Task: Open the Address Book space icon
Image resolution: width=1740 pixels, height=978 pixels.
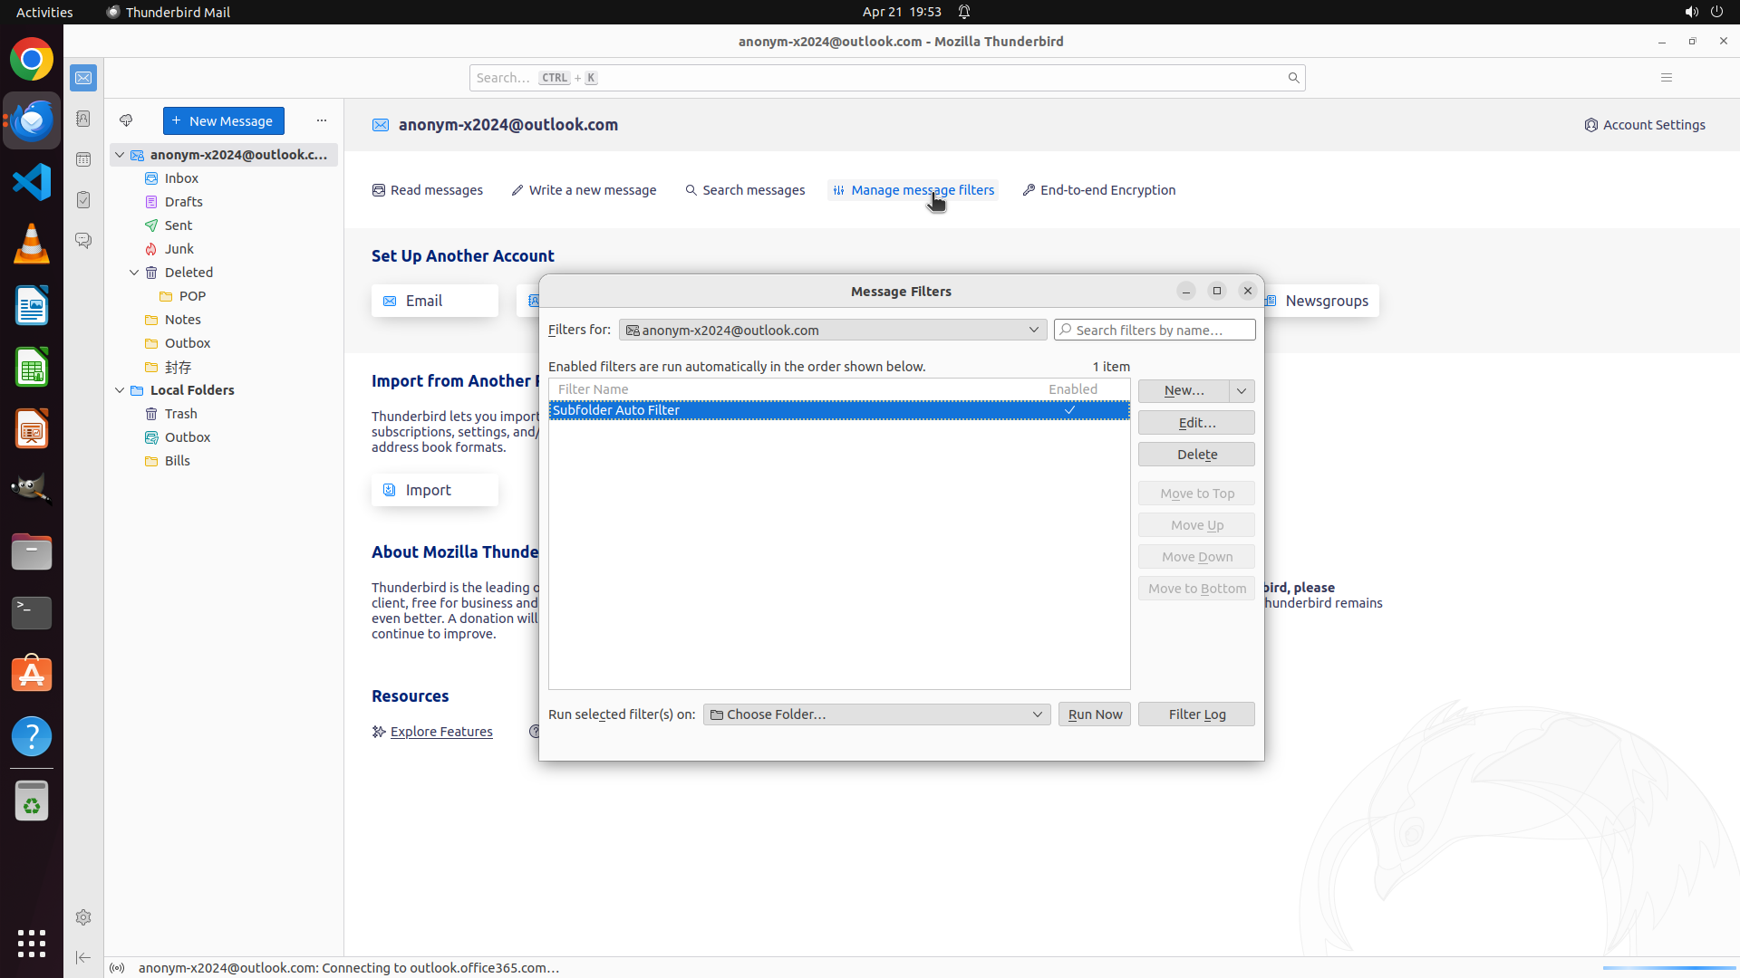Action: (83, 119)
